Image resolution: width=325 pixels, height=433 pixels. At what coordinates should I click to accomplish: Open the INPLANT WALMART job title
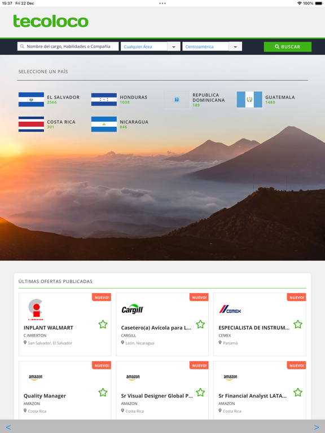(49, 328)
